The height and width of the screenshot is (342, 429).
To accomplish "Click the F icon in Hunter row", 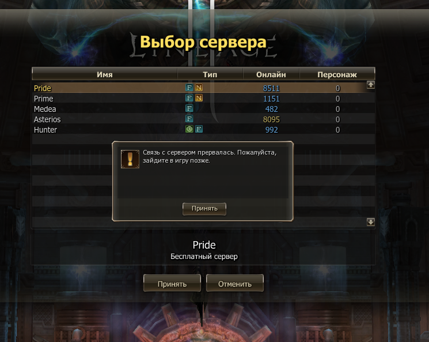I will click(199, 129).
